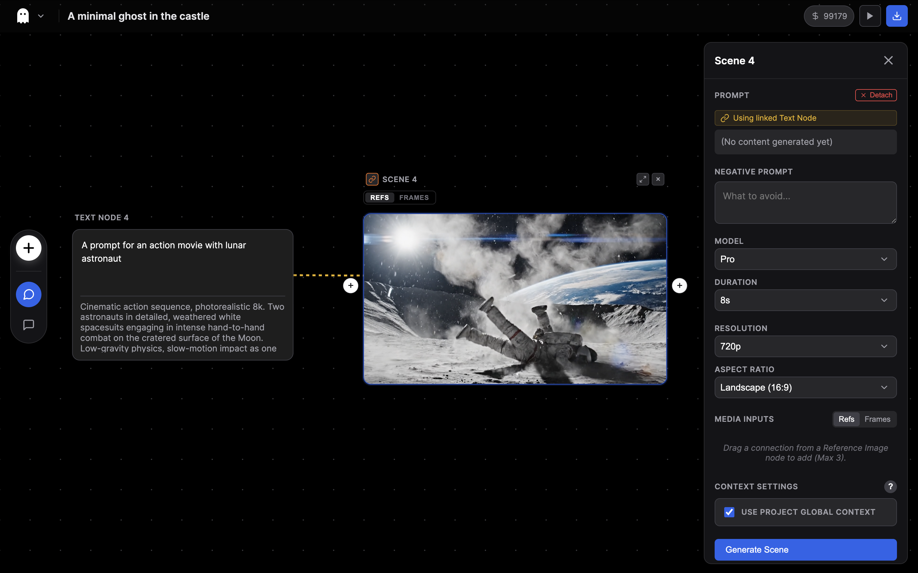The image size is (918, 573).
Task: Click the white plus add-node button
Action: [x=28, y=248]
